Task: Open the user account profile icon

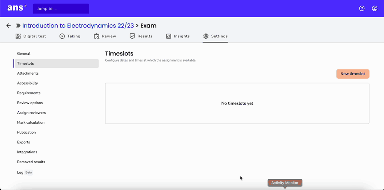Action: (x=374, y=8)
